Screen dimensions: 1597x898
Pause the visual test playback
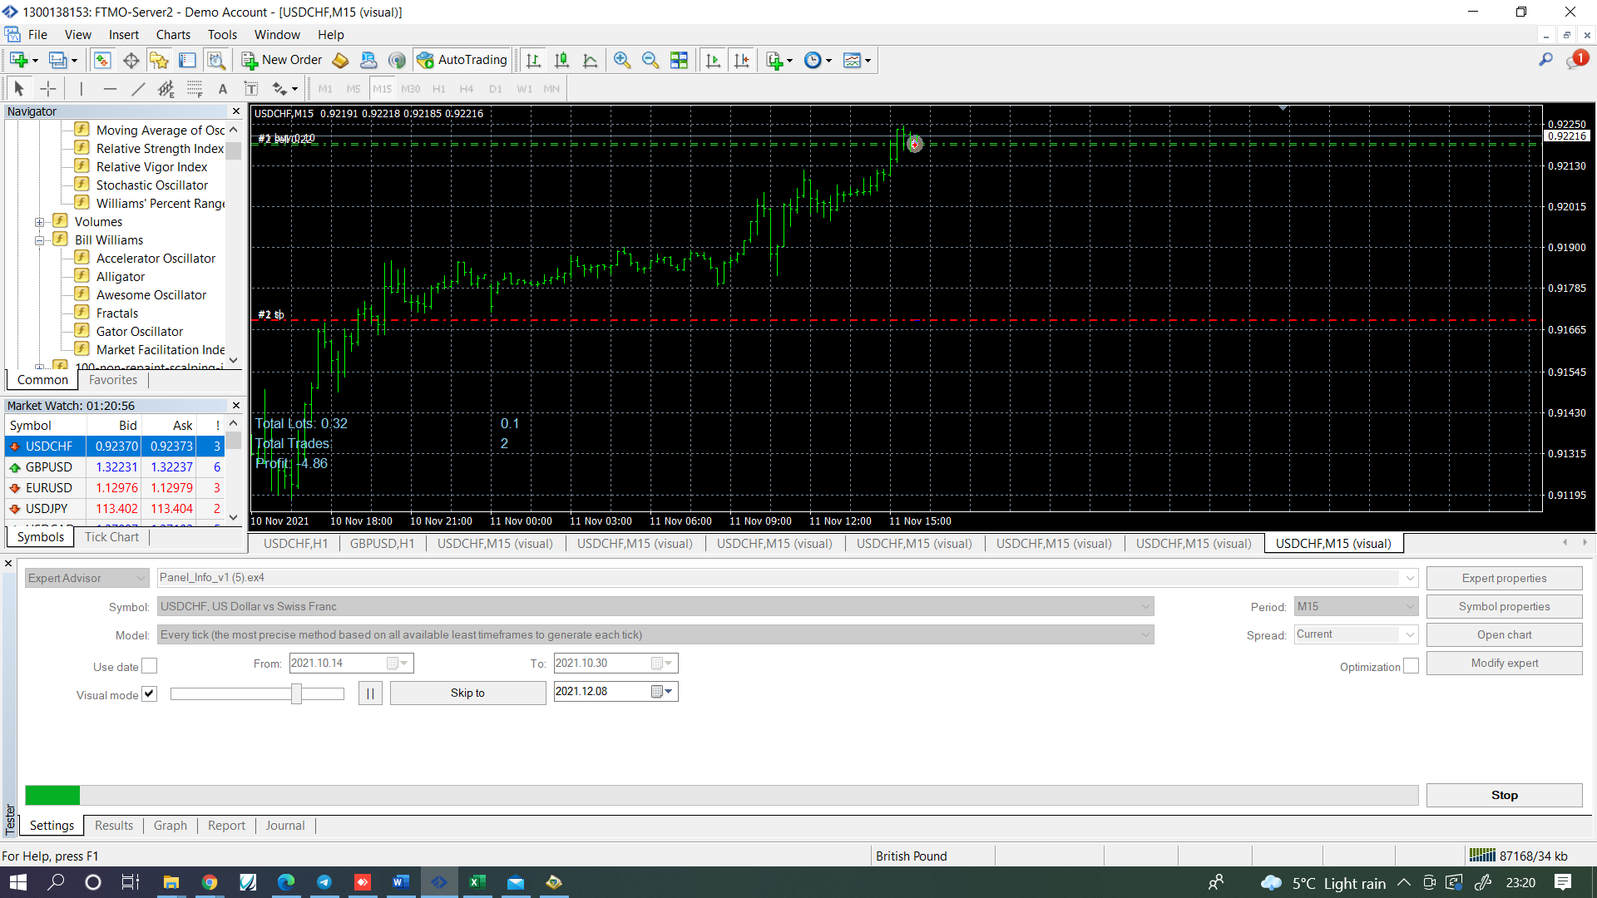point(370,693)
